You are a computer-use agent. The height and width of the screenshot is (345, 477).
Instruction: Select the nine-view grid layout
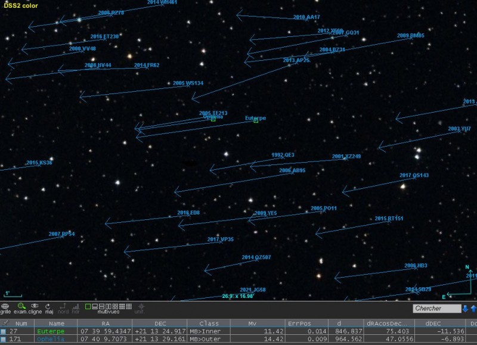click(x=122, y=306)
